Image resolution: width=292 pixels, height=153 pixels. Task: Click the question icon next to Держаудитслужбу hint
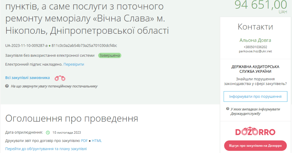tap(228, 109)
